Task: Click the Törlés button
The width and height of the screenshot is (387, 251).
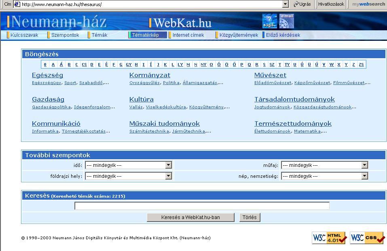Action: [x=250, y=217]
